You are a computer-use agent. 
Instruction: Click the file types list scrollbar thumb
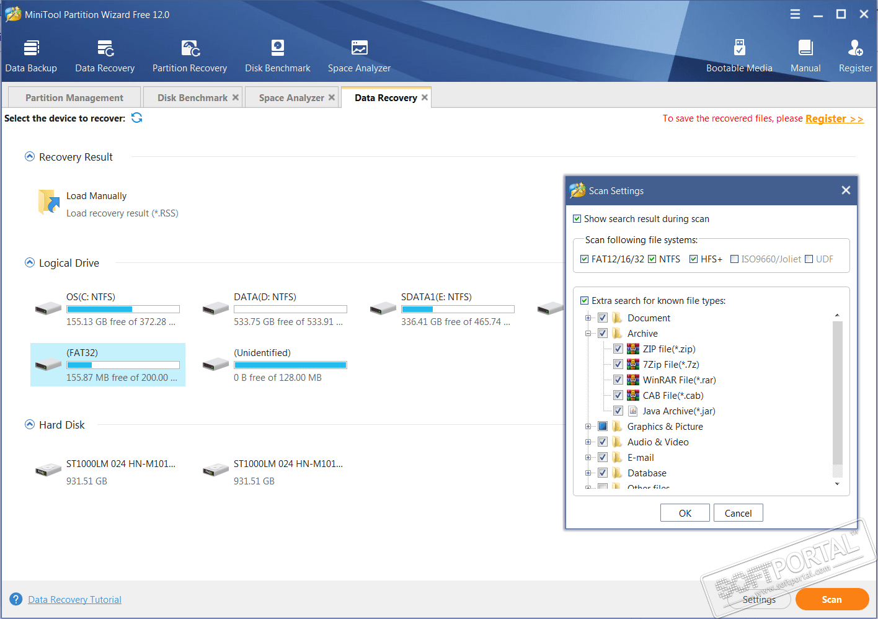(837, 392)
